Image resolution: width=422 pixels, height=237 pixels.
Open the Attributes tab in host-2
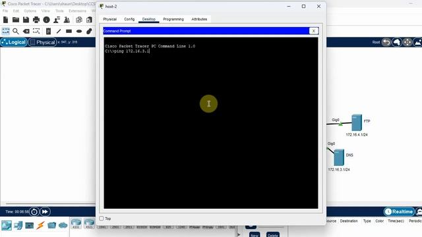click(199, 19)
